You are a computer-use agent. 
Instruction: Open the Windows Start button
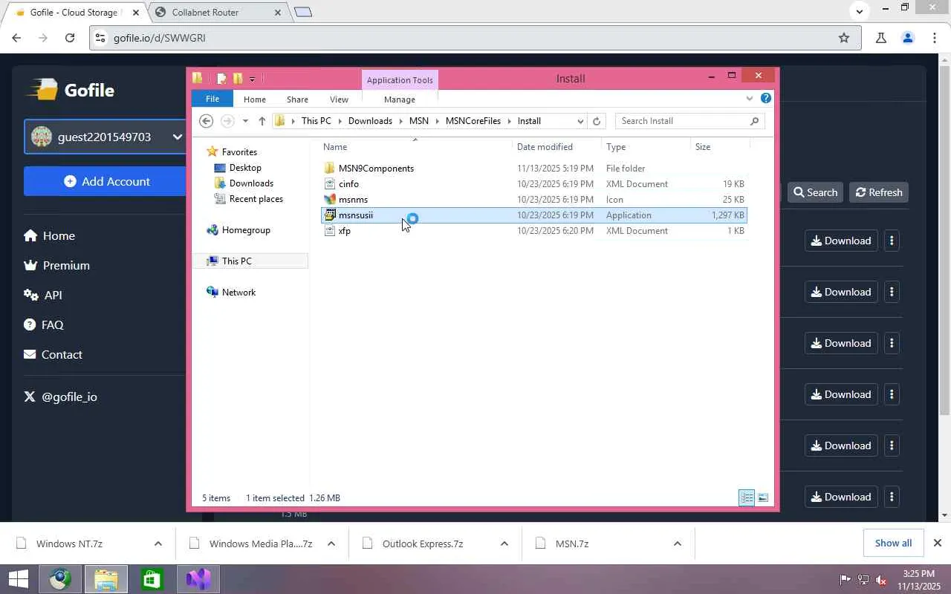[18, 579]
